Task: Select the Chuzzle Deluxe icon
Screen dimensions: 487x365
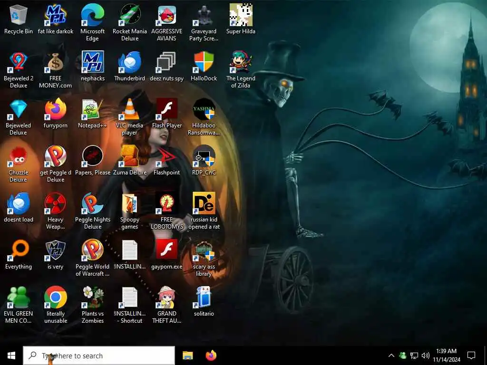Action: coord(19,156)
